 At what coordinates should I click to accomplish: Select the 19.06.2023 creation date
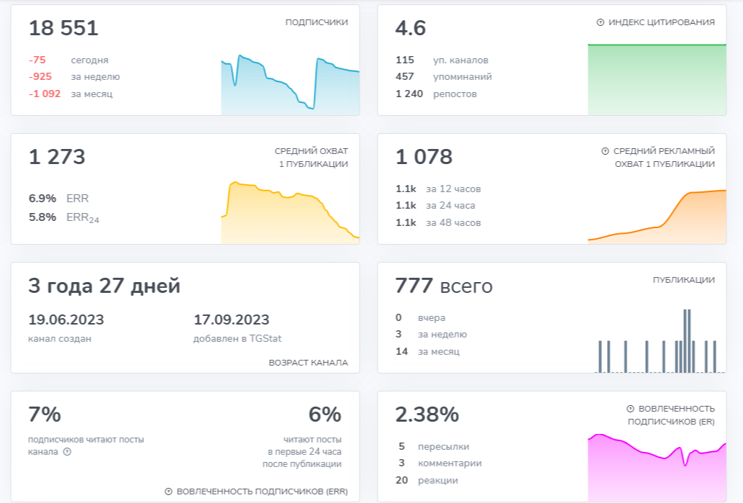pyautogui.click(x=66, y=320)
